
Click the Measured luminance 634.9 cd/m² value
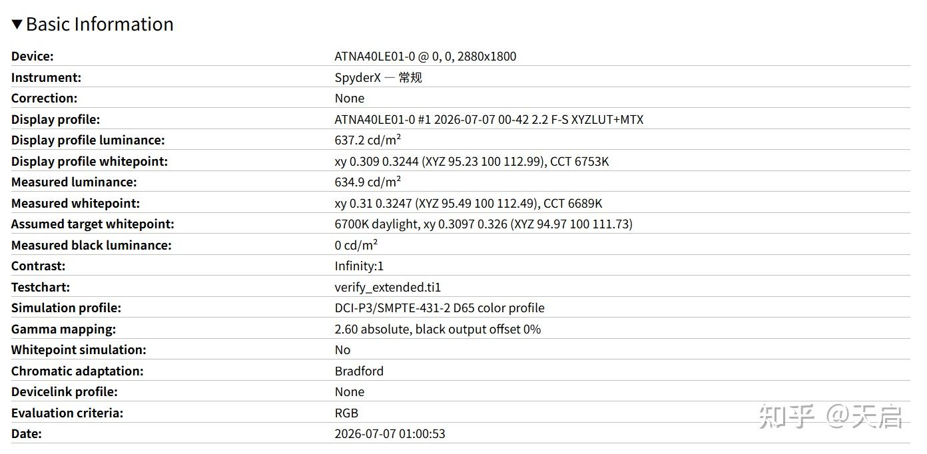(x=368, y=182)
